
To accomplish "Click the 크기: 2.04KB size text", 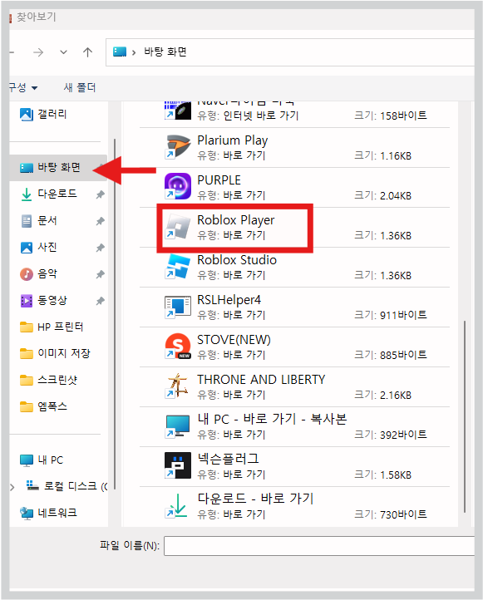I will point(382,195).
